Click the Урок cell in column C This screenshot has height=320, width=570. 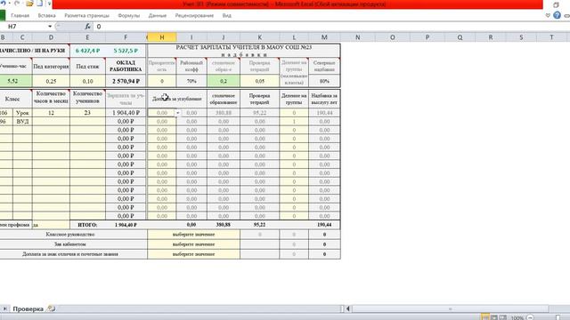(x=22, y=113)
